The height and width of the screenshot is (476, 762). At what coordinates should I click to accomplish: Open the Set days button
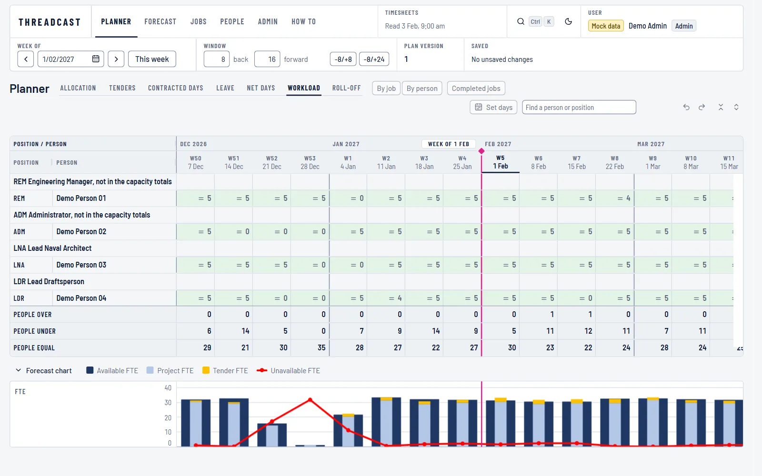click(494, 107)
